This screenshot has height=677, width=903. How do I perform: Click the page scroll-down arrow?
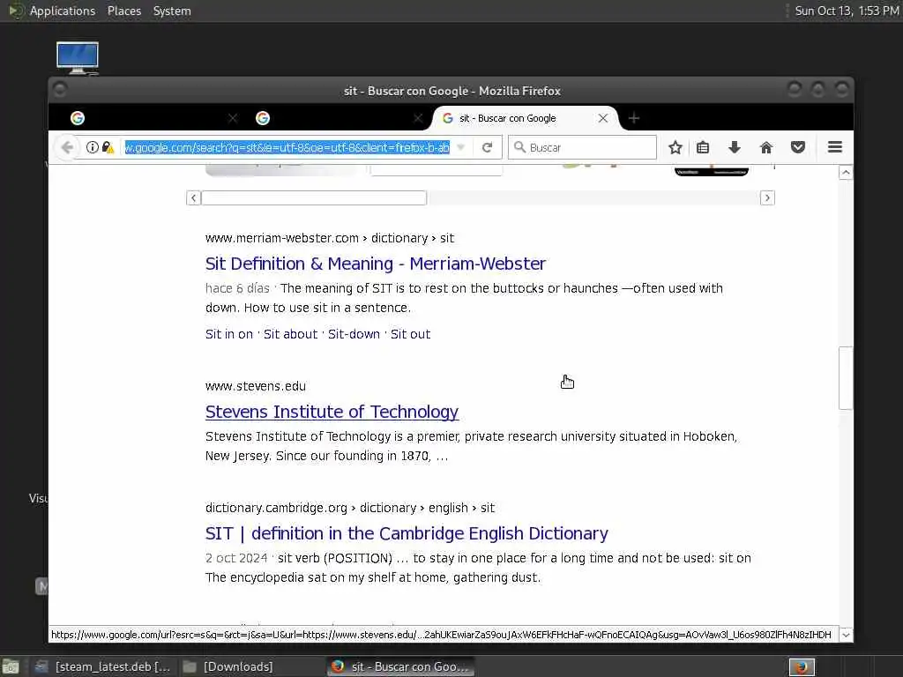click(x=846, y=635)
